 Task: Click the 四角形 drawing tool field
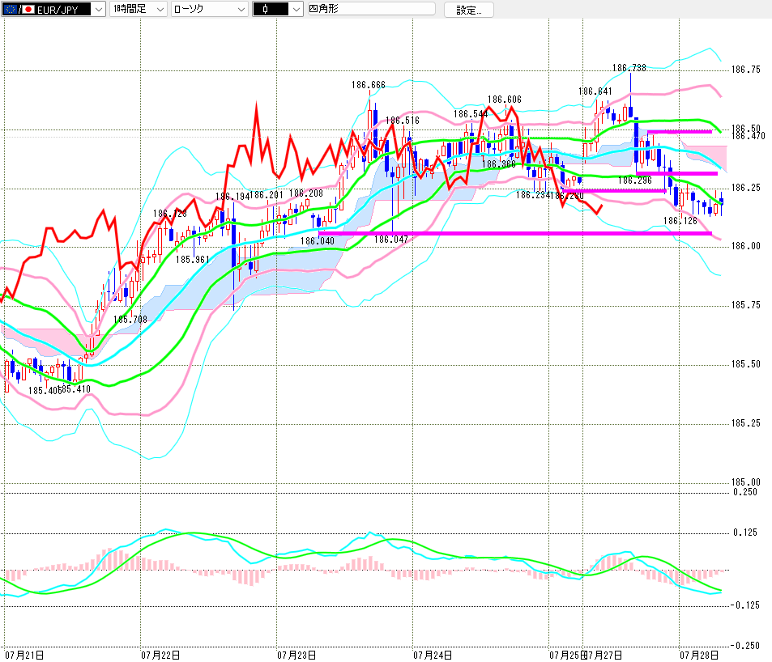372,8
